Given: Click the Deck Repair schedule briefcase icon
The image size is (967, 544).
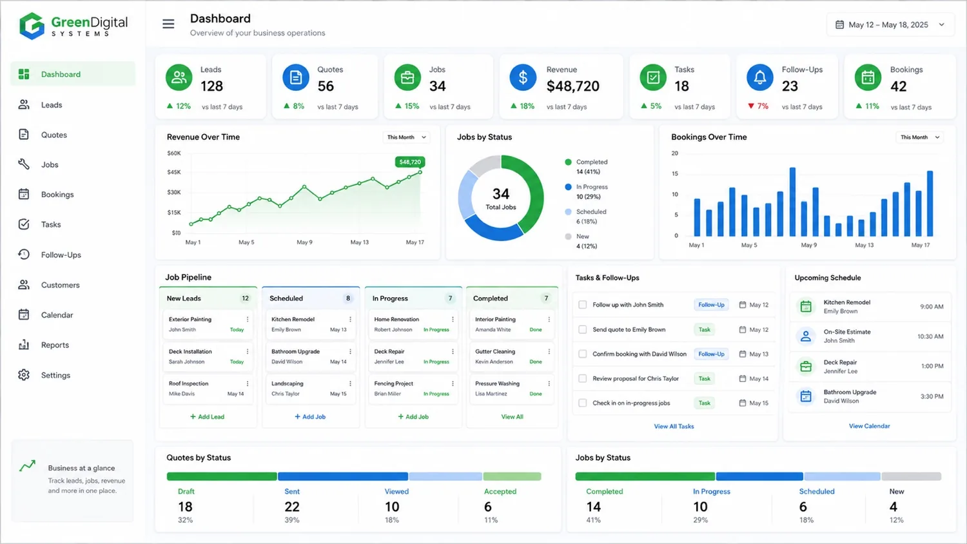Looking at the screenshot, I should point(806,367).
